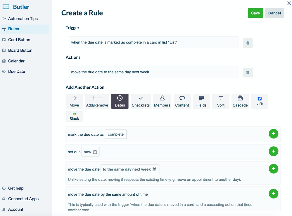The image size is (292, 216).
Task: Click Get help link
Action: 16,188
